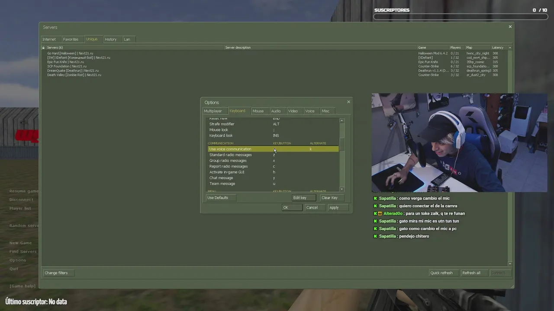The height and width of the screenshot is (311, 554).
Task: Select the DreamQuake [Deathrun] server
Action: pos(274,70)
